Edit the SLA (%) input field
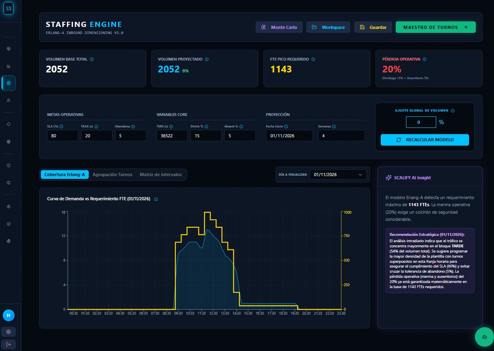This screenshot has height=351, width=494. click(x=63, y=136)
